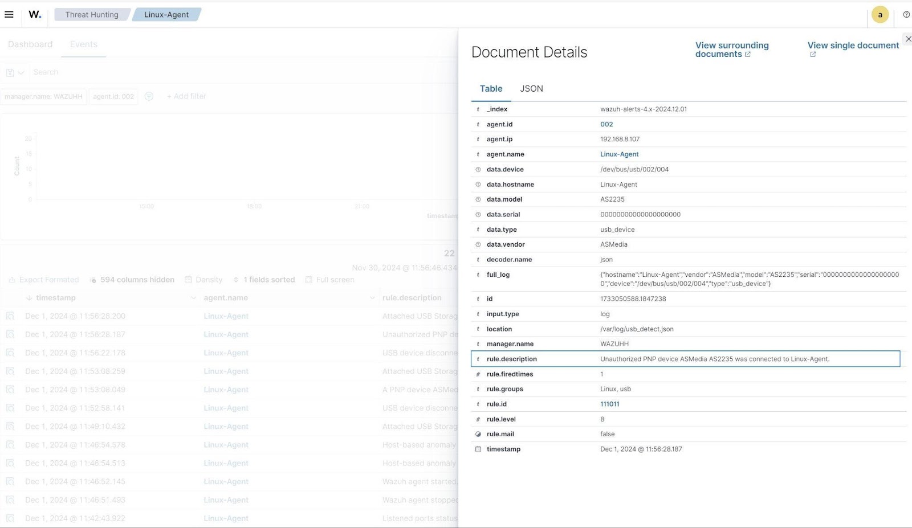Click Add filter
The image size is (912, 528).
(186, 97)
